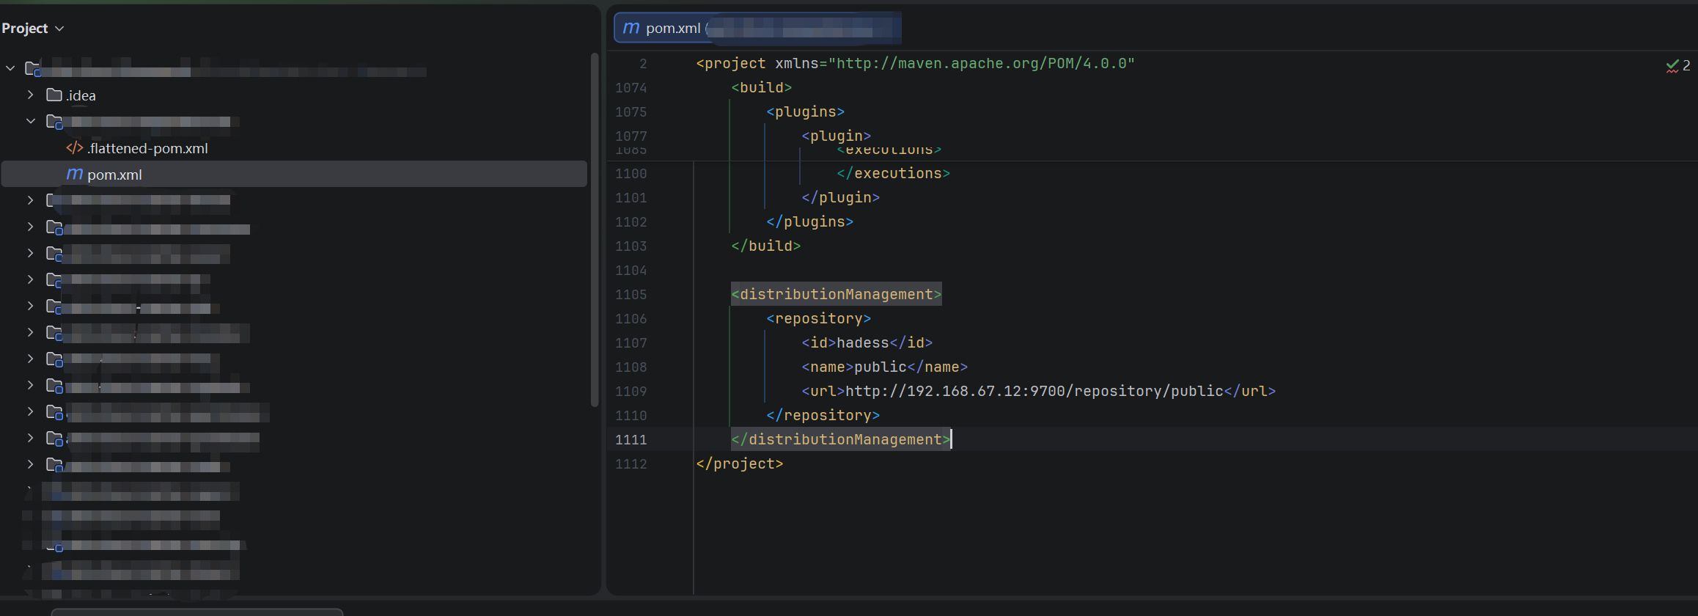
Task: Switch to the pom.xml editor tab
Action: click(673, 28)
